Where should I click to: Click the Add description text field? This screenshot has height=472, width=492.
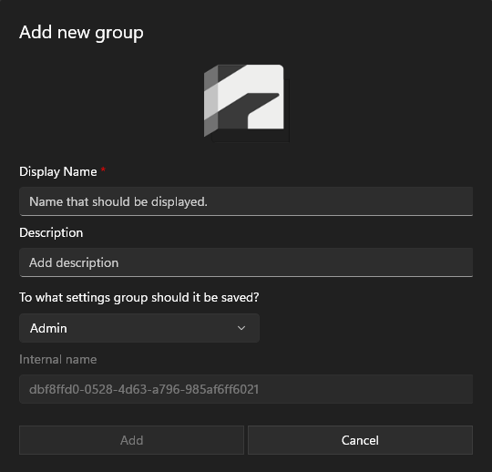coord(246,262)
